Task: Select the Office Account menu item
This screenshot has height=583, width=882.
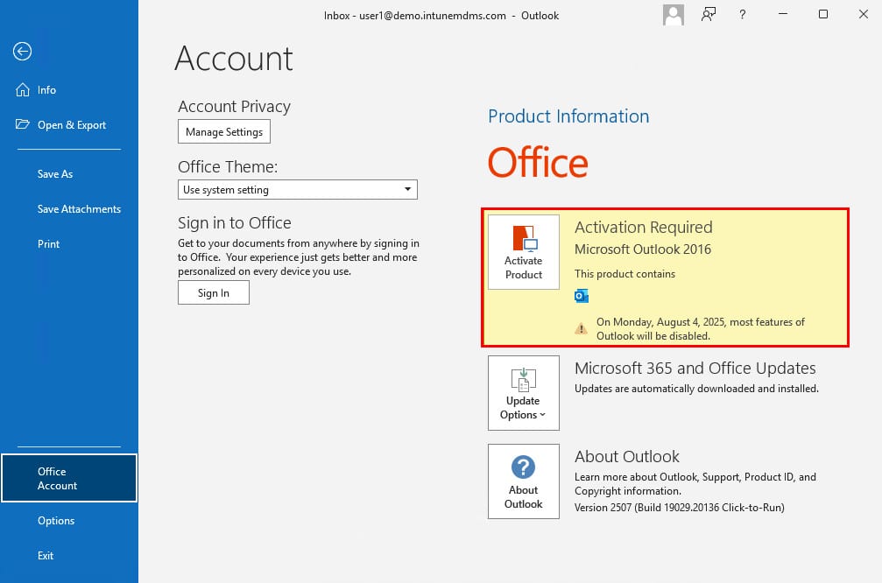Action: (x=69, y=479)
